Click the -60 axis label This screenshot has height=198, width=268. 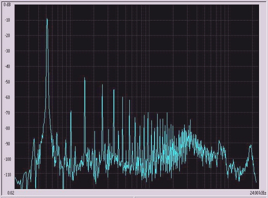click(8, 97)
